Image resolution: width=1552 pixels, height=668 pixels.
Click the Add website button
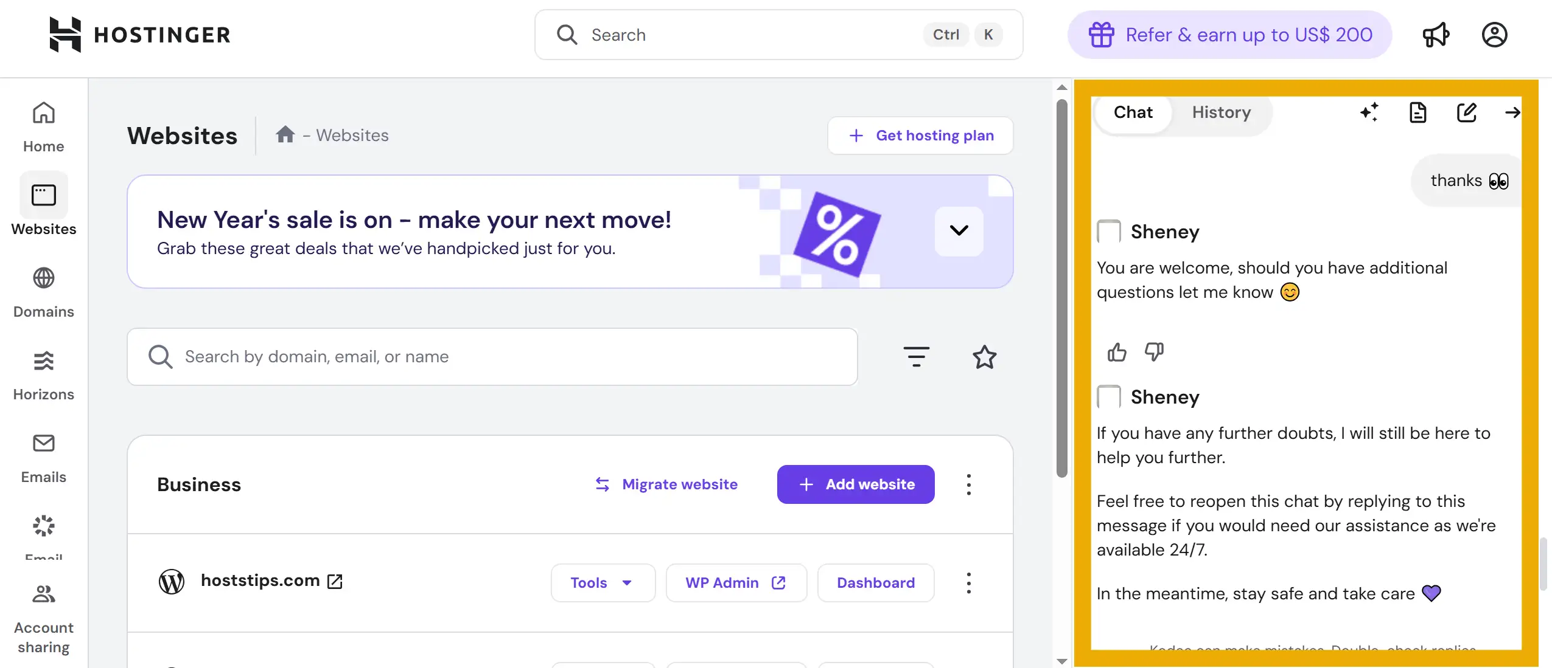pos(855,484)
